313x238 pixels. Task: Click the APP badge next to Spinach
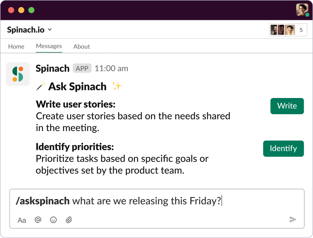pyautogui.click(x=82, y=68)
